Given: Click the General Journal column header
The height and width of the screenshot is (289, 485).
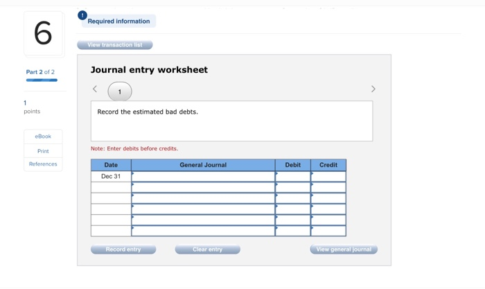Looking at the screenshot, I should [x=203, y=165].
